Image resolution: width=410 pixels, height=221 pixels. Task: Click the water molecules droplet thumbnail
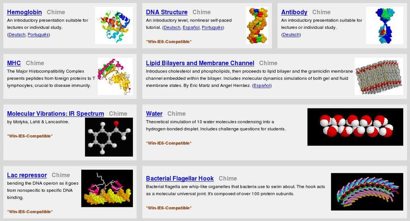(355, 127)
